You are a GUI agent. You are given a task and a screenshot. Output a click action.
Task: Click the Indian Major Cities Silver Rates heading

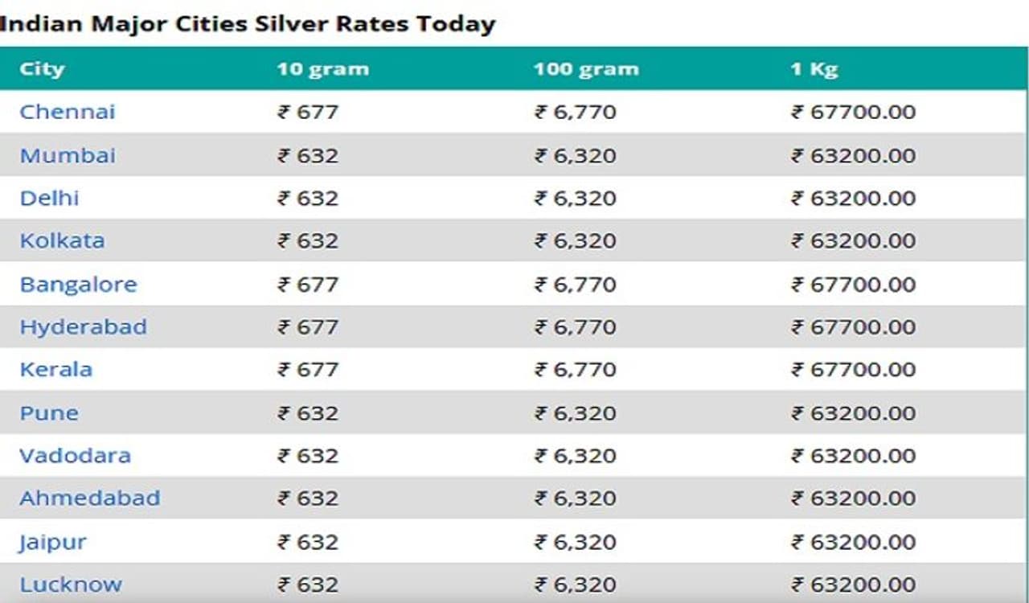coord(248,24)
